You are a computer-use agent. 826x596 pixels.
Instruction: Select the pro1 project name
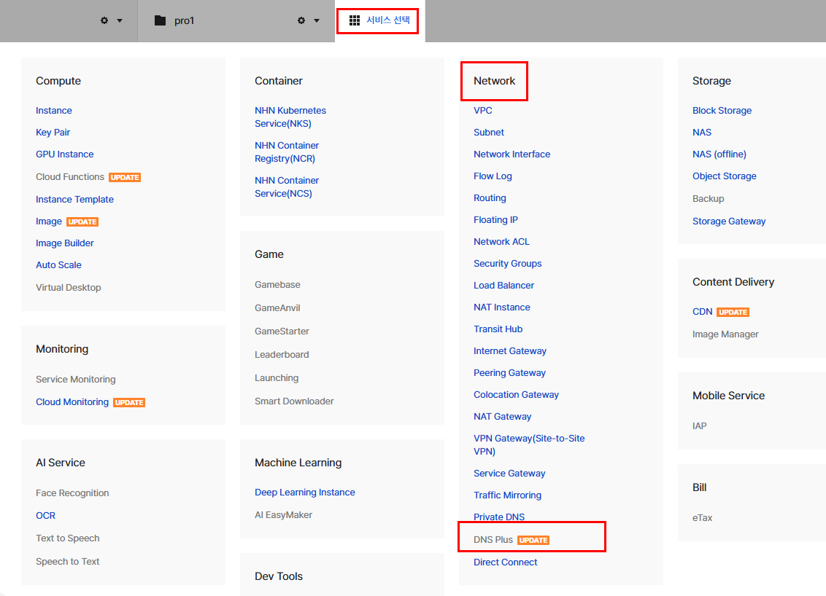(x=185, y=20)
